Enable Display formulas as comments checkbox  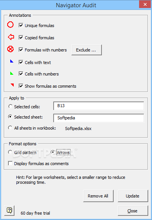pos(10,164)
